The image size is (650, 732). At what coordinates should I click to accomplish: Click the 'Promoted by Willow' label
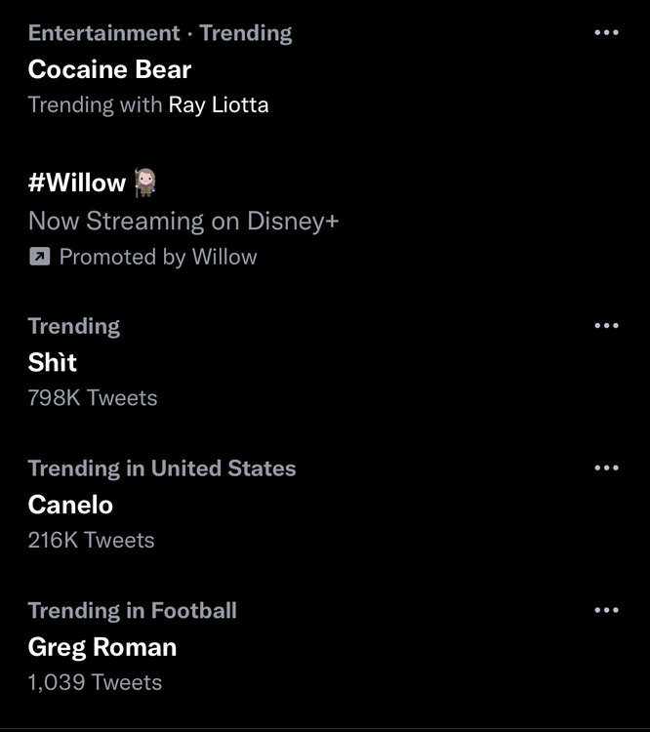[x=158, y=257]
